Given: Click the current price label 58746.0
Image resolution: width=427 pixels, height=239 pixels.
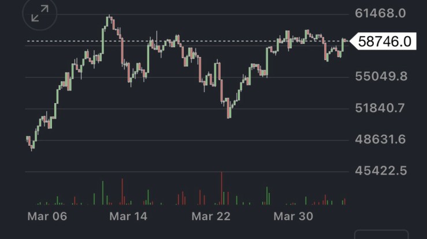Looking at the screenshot, I should pyautogui.click(x=384, y=41).
